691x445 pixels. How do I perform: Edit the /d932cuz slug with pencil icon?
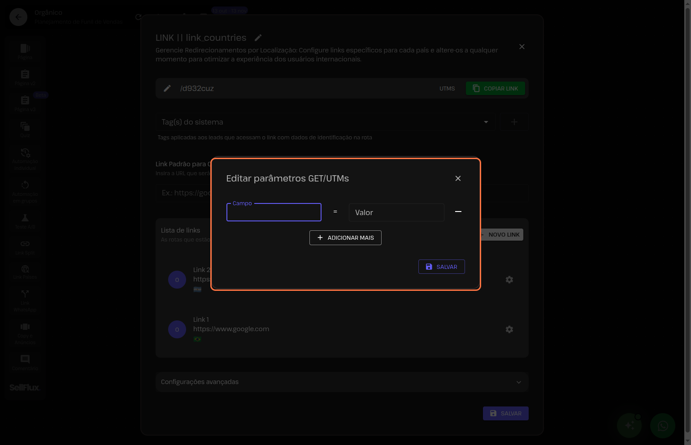click(167, 88)
